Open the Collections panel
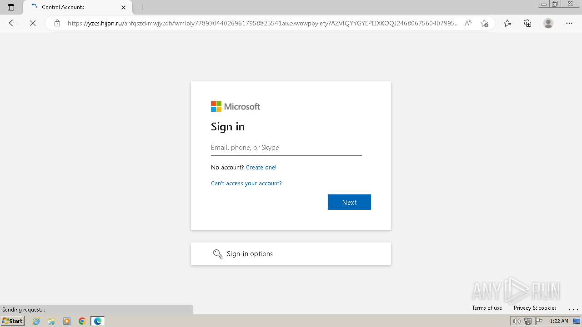This screenshot has width=582, height=327. (x=527, y=23)
